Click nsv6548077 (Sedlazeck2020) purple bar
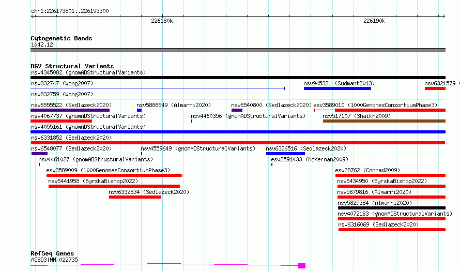Viewport: 460px width, 271px height. tap(40, 154)
